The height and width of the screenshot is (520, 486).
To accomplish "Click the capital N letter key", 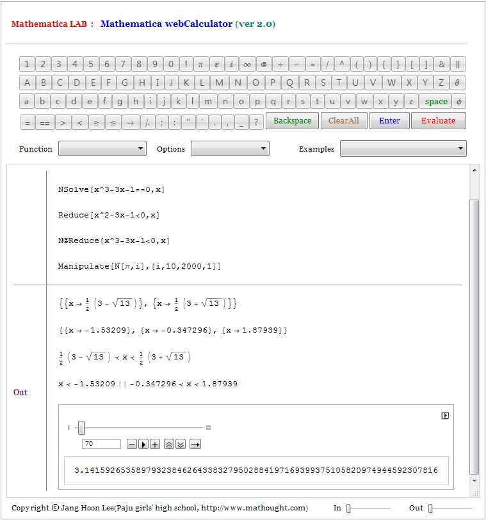I will [x=238, y=83].
